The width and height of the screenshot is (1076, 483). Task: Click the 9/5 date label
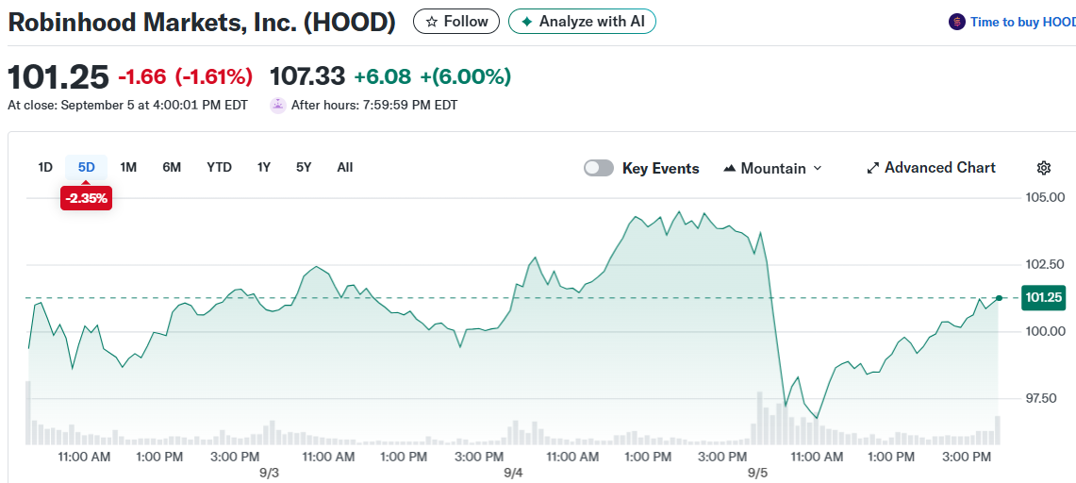pos(757,474)
